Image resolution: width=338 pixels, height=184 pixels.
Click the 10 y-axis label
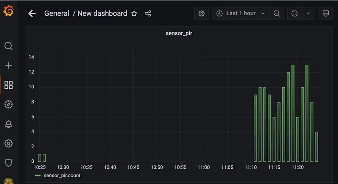click(31, 87)
